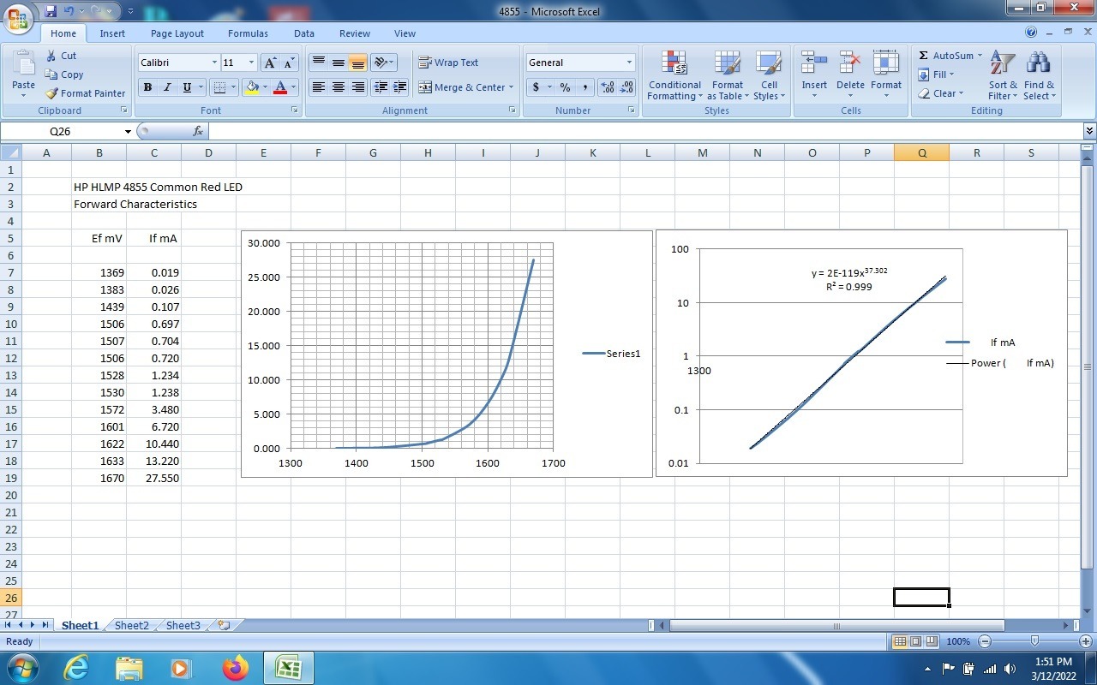Screen dimensions: 1097x685
Task: Open the Calibri font name dropdown
Action: 214,63
